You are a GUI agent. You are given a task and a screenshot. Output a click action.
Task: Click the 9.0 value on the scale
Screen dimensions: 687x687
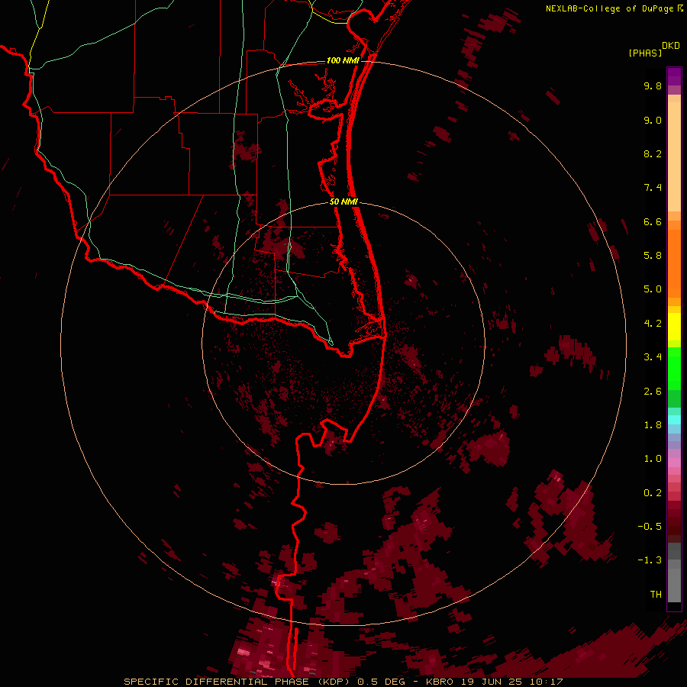tap(653, 120)
